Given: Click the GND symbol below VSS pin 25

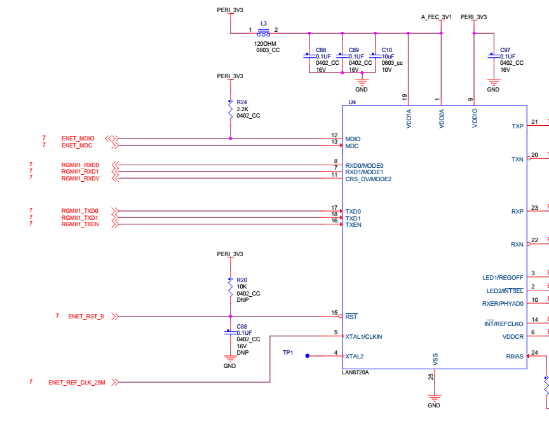Looking at the screenshot, I should click(x=434, y=398).
